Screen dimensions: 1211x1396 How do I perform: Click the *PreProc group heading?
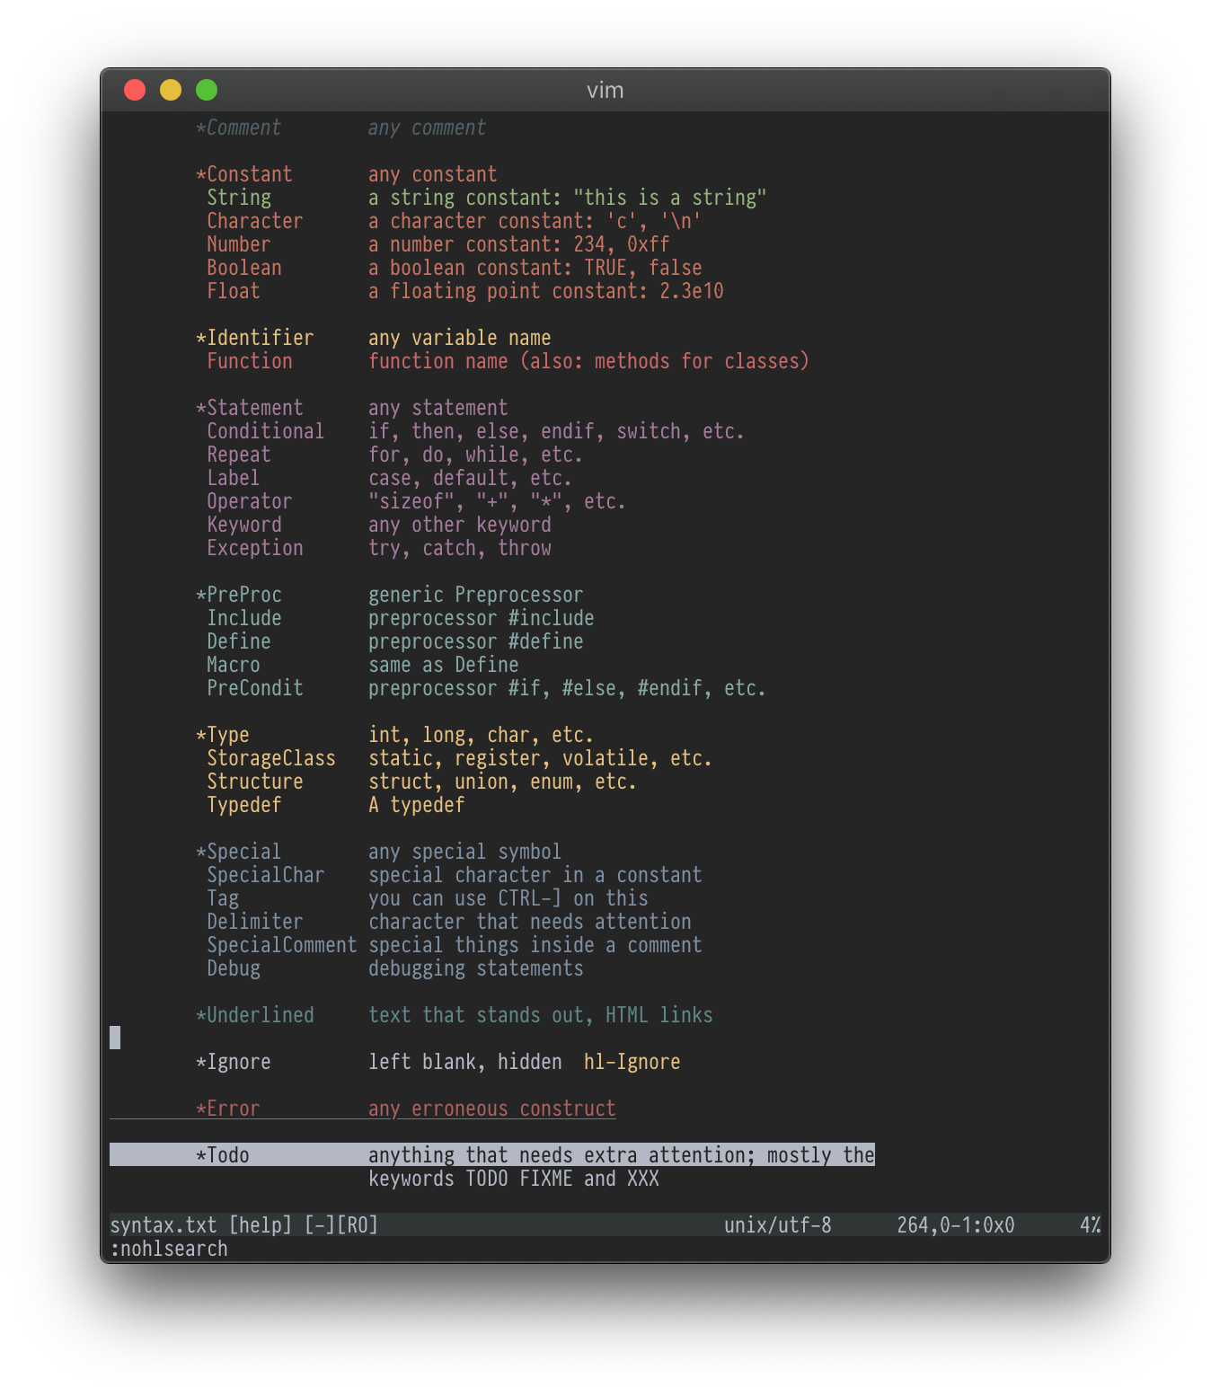point(239,594)
